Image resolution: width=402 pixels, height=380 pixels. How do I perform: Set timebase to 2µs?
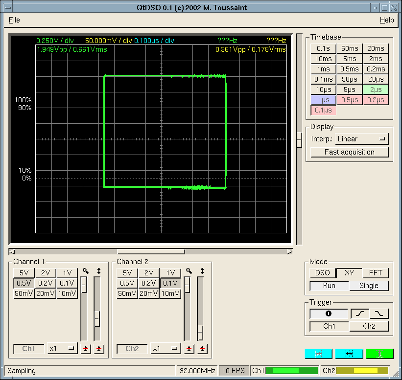375,89
